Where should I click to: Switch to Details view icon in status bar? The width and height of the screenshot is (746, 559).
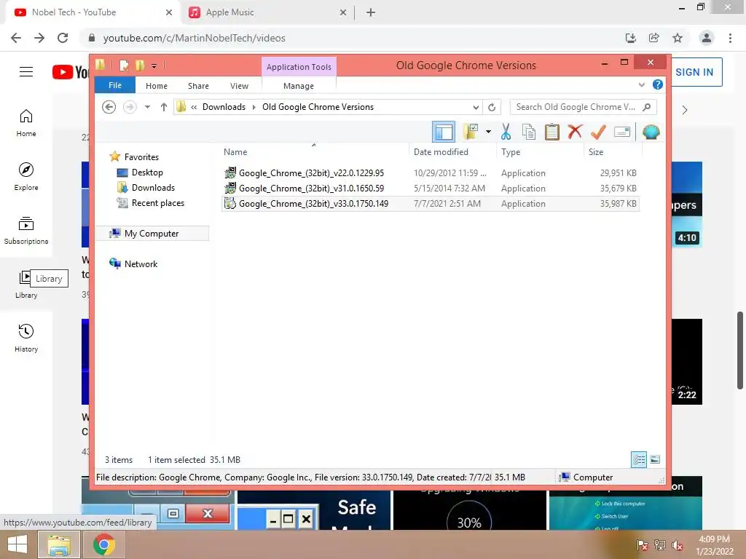pyautogui.click(x=639, y=459)
